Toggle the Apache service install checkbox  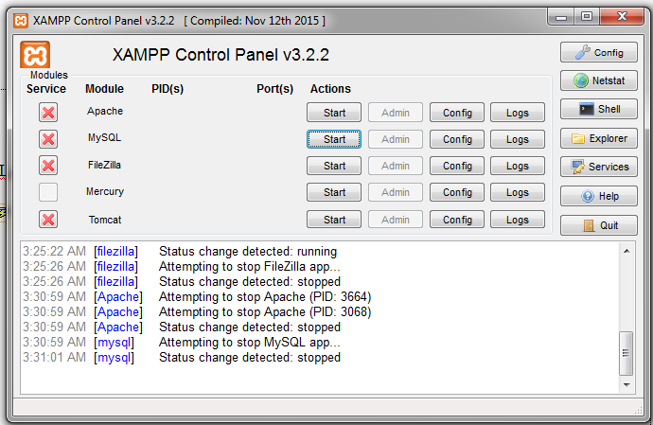click(48, 112)
